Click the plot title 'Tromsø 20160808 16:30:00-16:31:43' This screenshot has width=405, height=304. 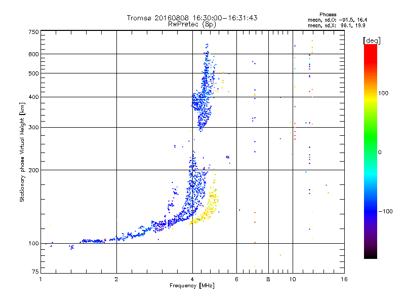192,18
